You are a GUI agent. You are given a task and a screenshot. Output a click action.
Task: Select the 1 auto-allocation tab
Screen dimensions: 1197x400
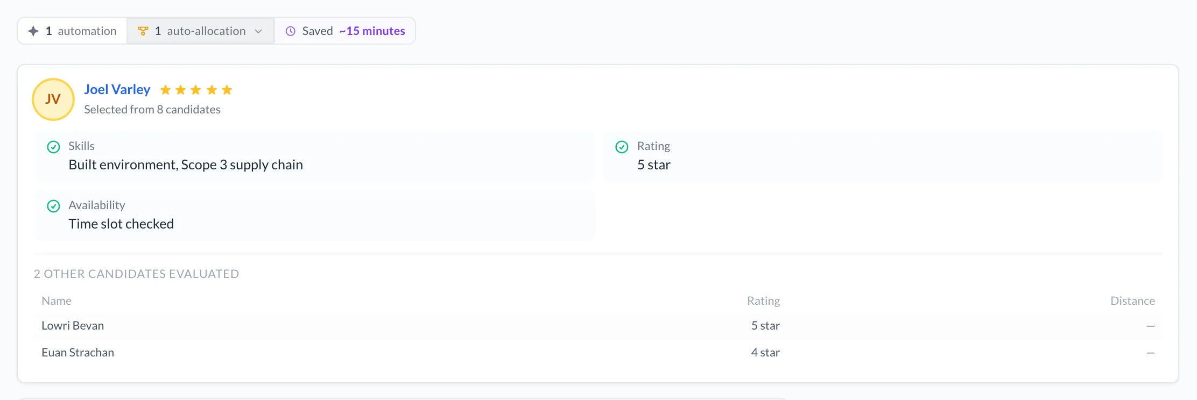(x=201, y=31)
